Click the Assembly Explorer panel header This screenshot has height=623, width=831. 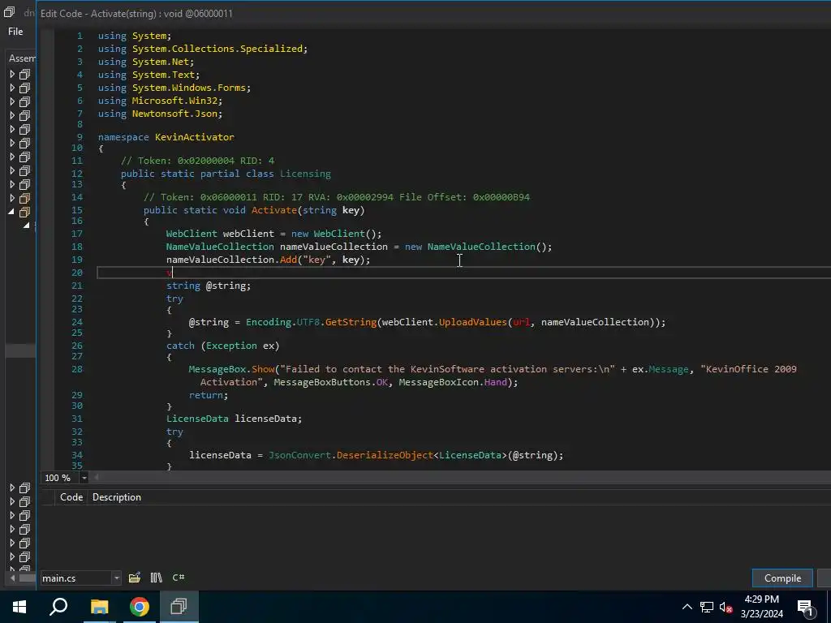click(21, 58)
